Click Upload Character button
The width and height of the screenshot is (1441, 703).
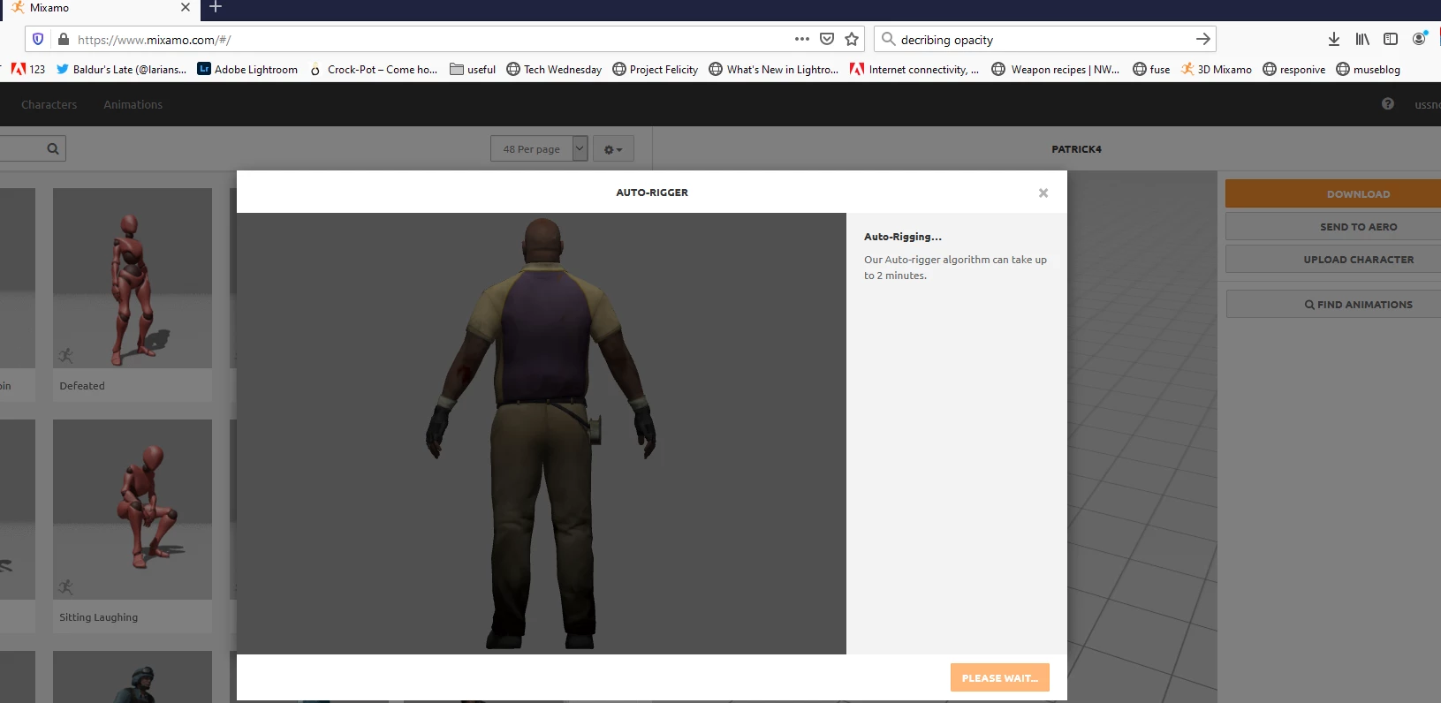[1333, 260]
